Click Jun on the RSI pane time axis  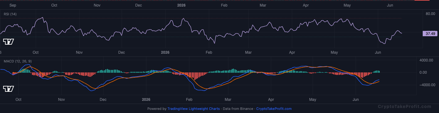click(378, 52)
